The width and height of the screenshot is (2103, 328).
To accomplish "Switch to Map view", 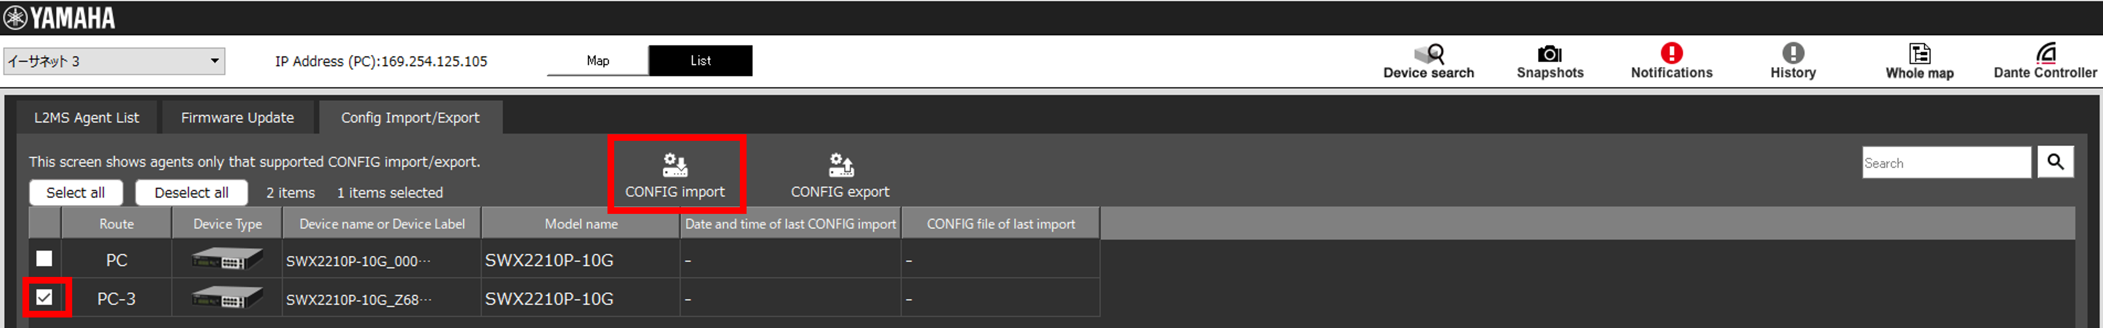I will (597, 60).
